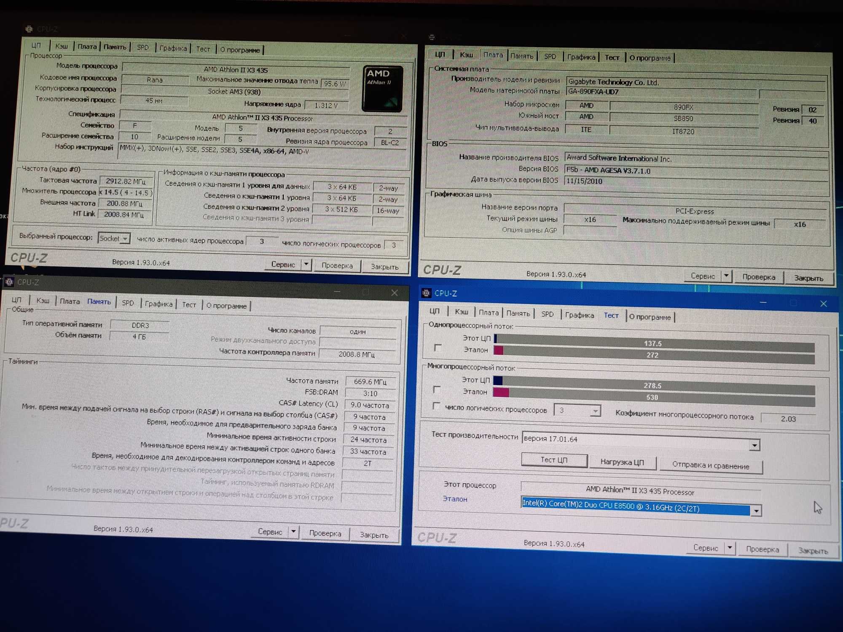Expand the Сервис arrow in the benchmark window
The width and height of the screenshot is (843, 632).
[x=730, y=548]
